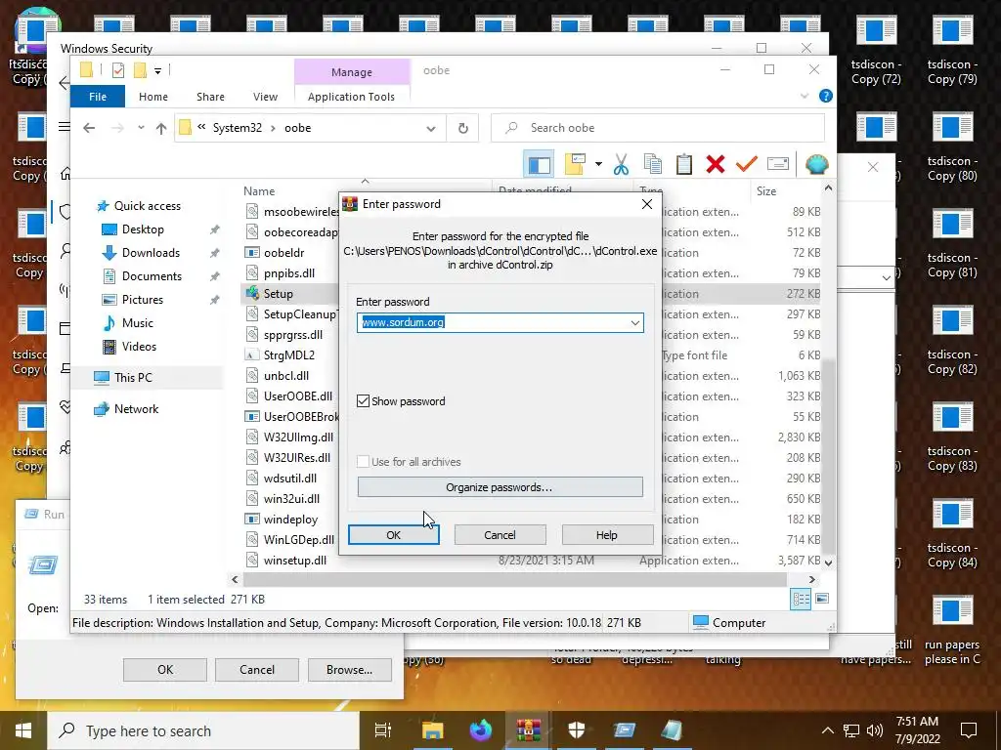Click the red X Delete icon
This screenshot has height=750, width=1001.
coord(715,164)
